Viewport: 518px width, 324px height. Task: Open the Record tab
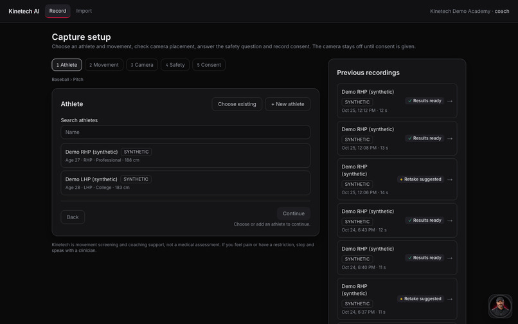57,11
